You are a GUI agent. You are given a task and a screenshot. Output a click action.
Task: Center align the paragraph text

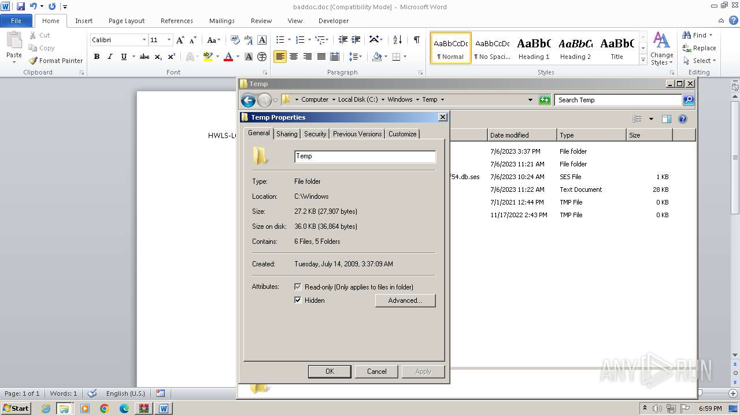(294, 57)
